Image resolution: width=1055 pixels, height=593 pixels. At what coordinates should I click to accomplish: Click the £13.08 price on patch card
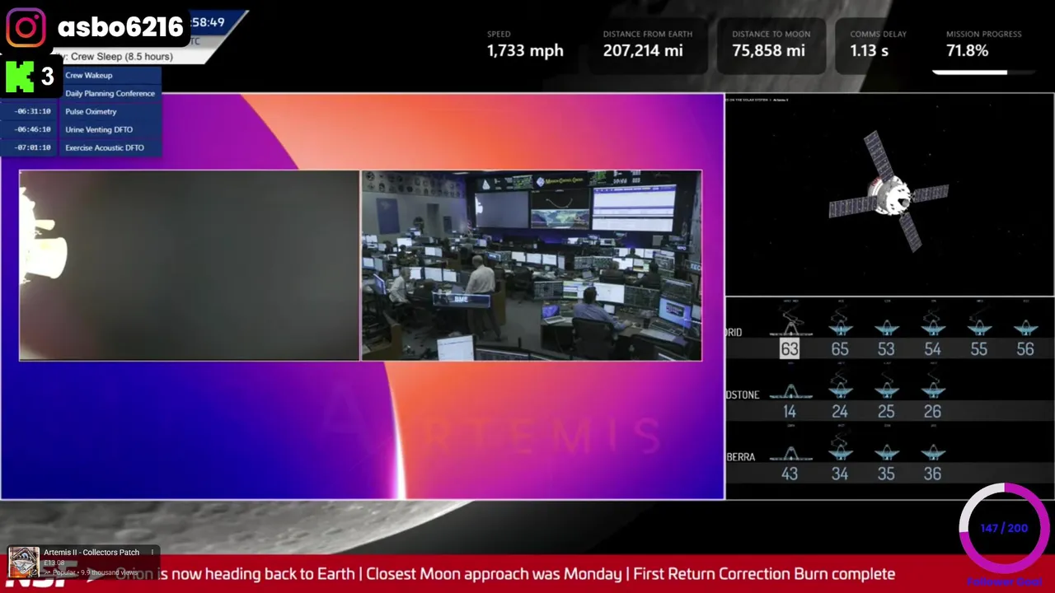[54, 563]
